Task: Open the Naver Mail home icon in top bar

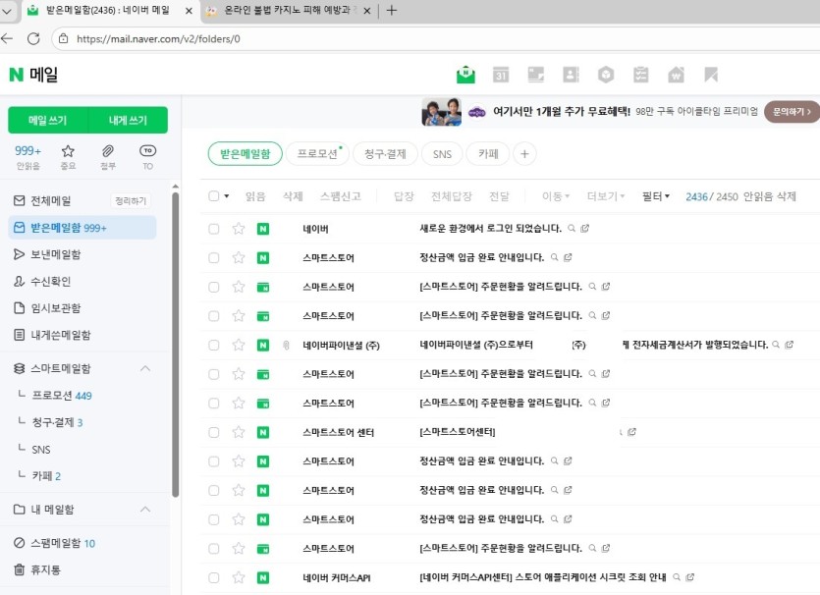Action: [465, 75]
